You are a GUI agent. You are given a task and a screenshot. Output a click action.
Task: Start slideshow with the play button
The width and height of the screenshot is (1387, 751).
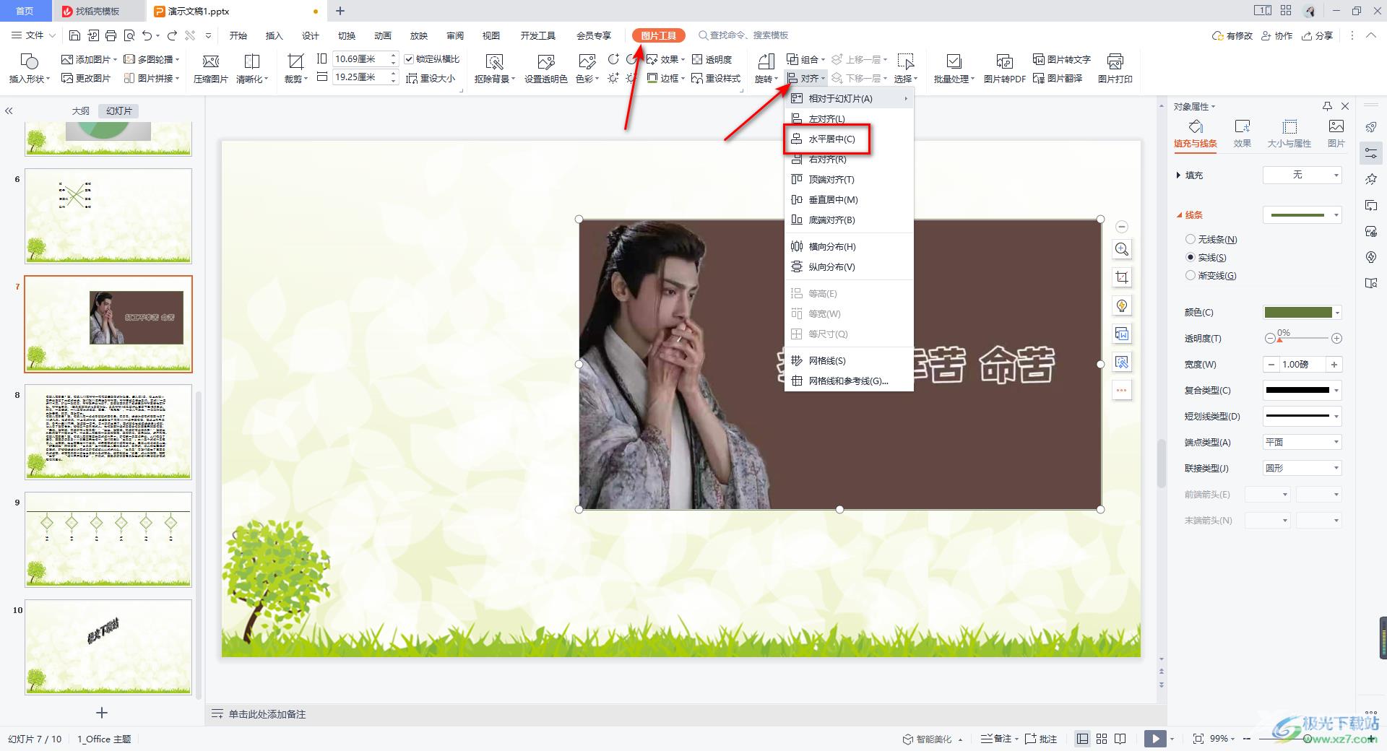tap(1155, 739)
